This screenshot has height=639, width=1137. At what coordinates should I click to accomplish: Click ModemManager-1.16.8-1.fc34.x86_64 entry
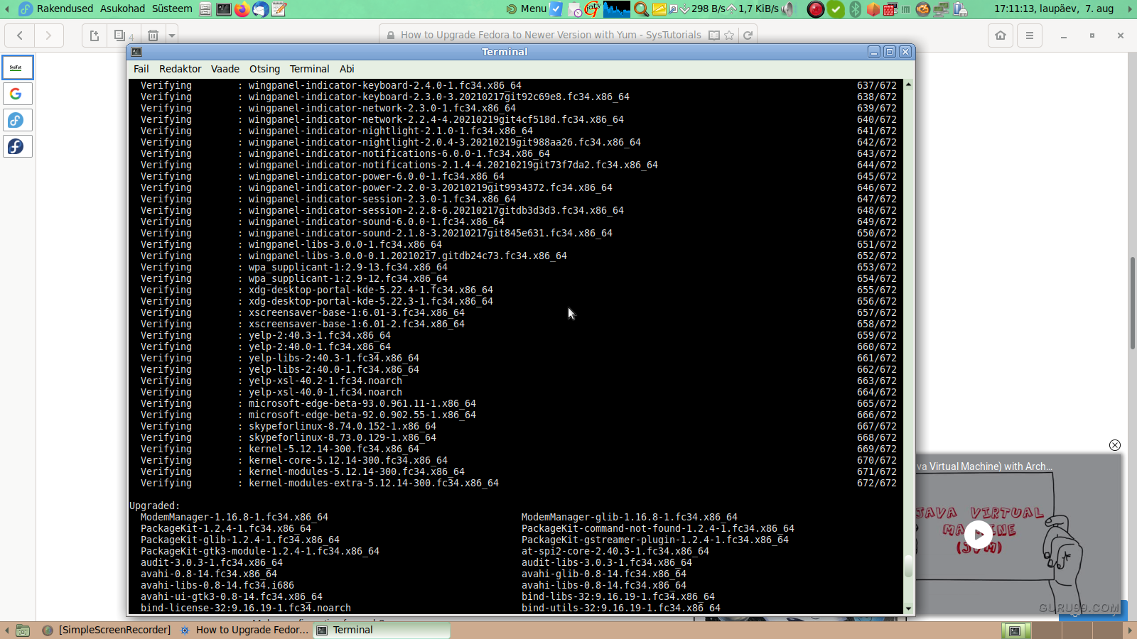click(234, 517)
